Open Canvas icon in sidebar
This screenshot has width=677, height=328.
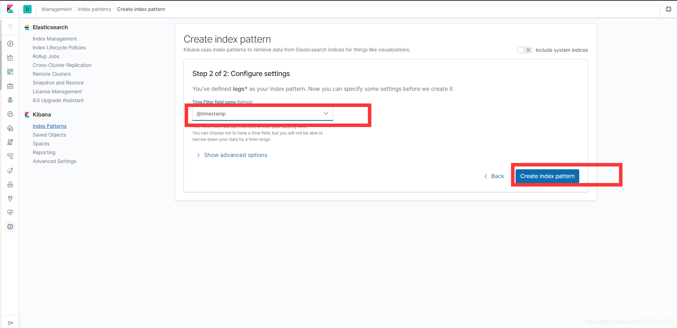[10, 86]
